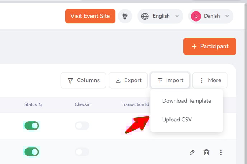Image resolution: width=247 pixels, height=164 pixels.
Task: Delete row using trash icon
Action: point(206,152)
